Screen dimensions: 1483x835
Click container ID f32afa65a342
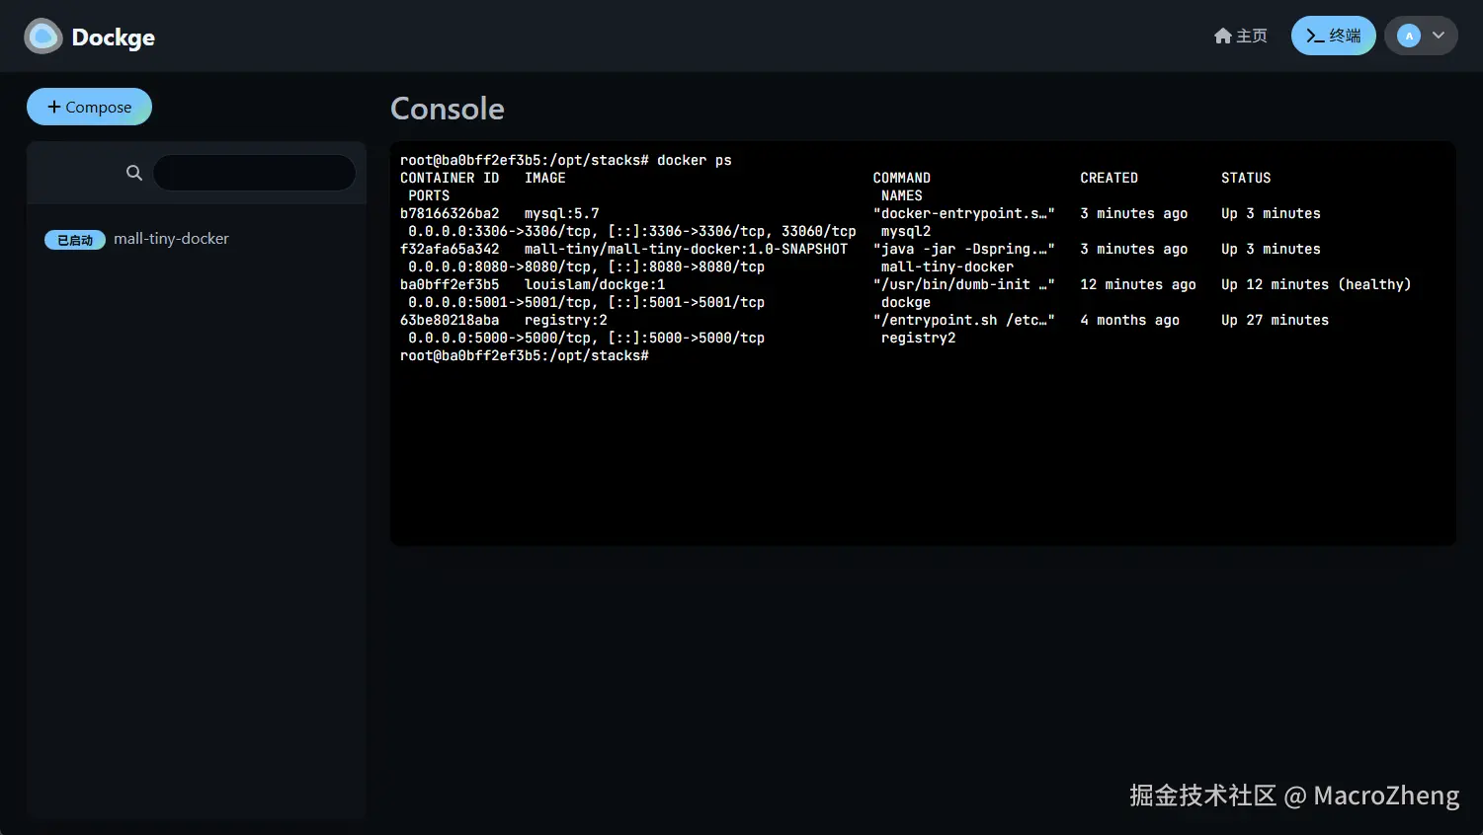pyautogui.click(x=450, y=249)
